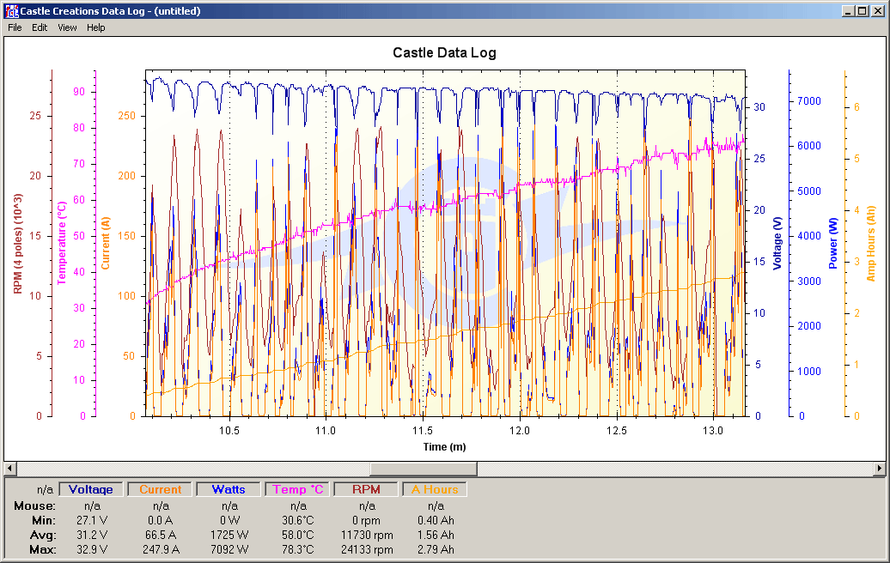Click the Temperature (°C) axis label
This screenshot has height=563, width=890.
tap(62, 243)
